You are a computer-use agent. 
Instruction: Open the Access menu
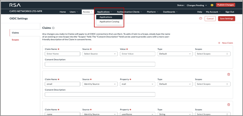[x=87, y=12]
